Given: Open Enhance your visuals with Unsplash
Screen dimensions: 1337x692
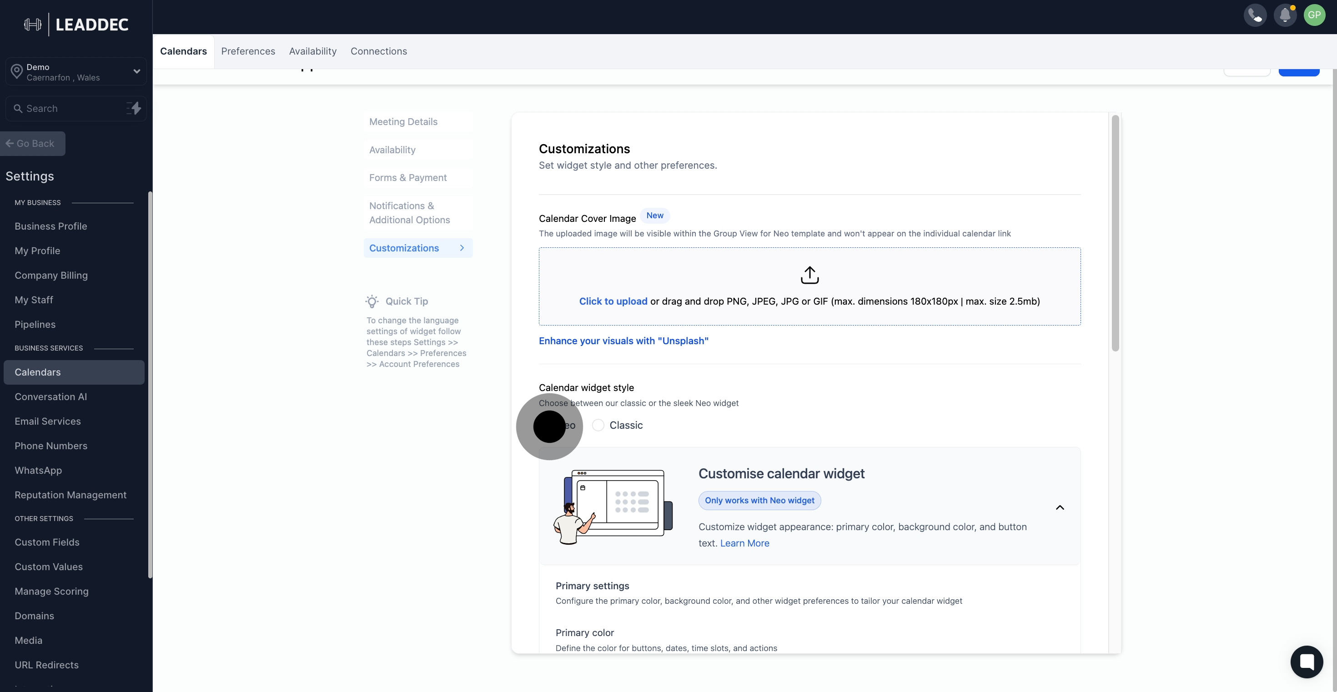Looking at the screenshot, I should click(623, 341).
